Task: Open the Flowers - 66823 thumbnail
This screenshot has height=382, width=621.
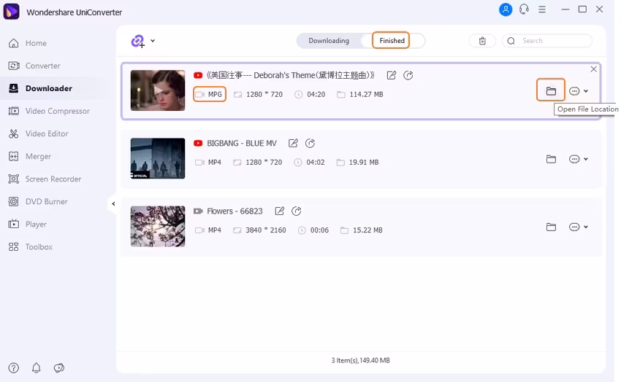Action: [158, 226]
